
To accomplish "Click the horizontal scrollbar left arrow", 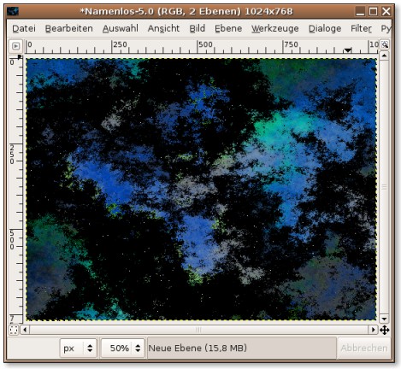I will click(x=25, y=330).
